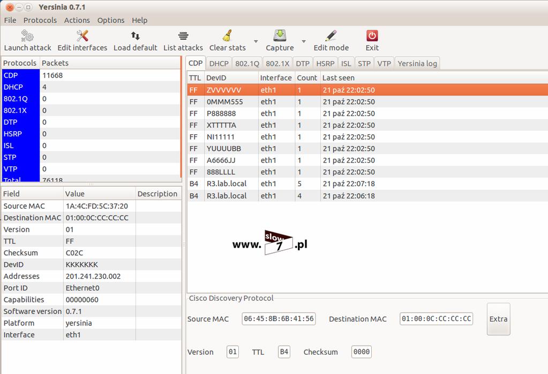548x374 pixels.
Task: Expand the Clear stats dropdown arrow
Action: [256, 41]
